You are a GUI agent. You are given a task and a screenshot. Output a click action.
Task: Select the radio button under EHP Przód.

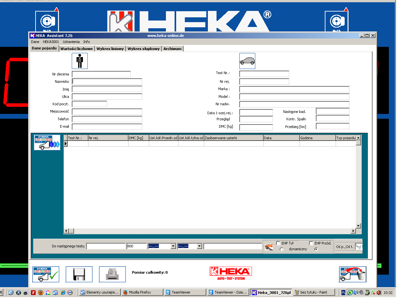pos(316,249)
